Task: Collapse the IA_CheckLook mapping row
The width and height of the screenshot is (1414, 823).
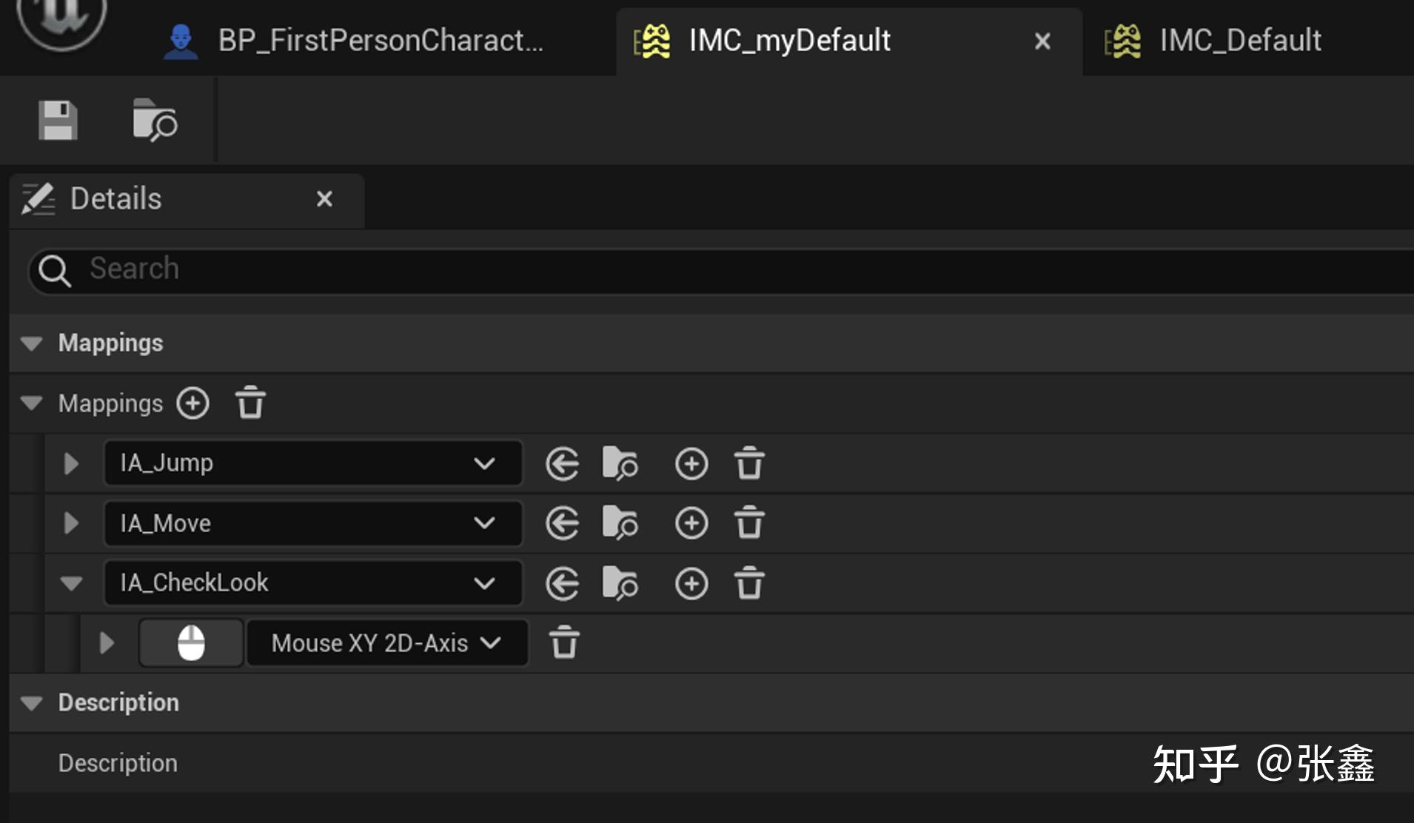Action: tap(71, 583)
